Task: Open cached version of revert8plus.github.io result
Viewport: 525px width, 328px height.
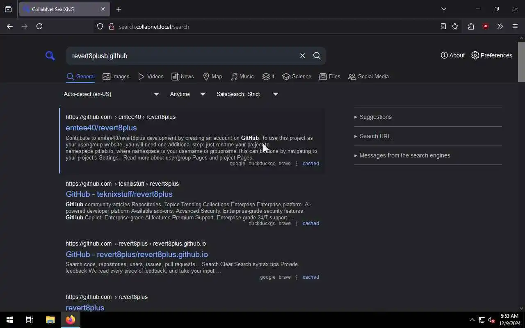Action: [x=311, y=277]
